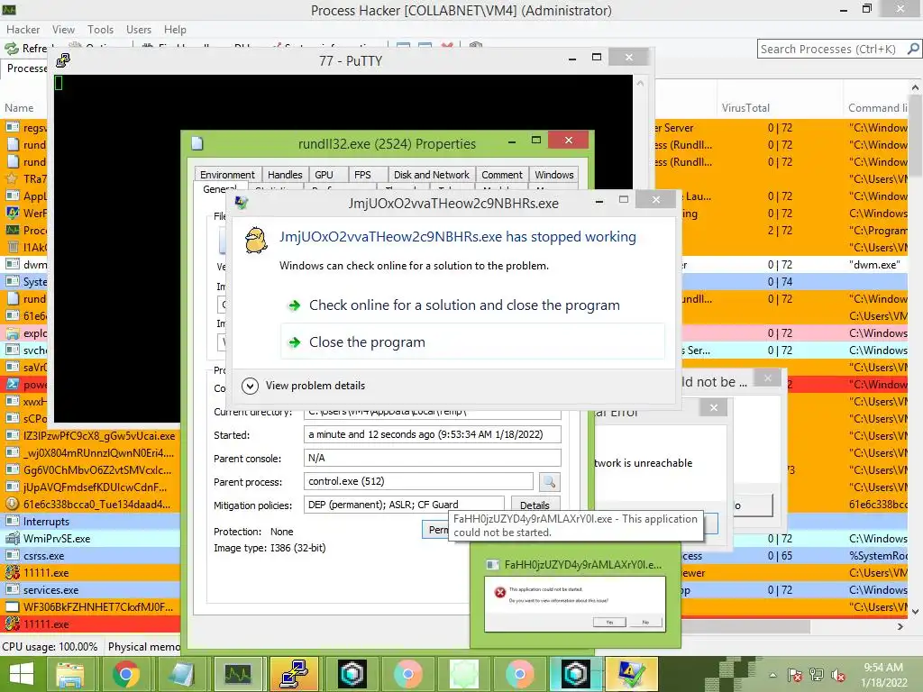Click the Refresh toolbar icon

click(12, 49)
